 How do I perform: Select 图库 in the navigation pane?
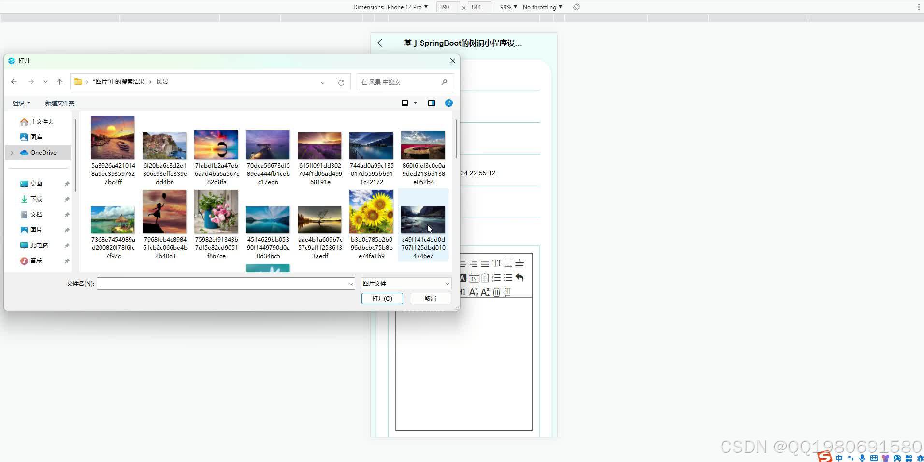coord(32,137)
